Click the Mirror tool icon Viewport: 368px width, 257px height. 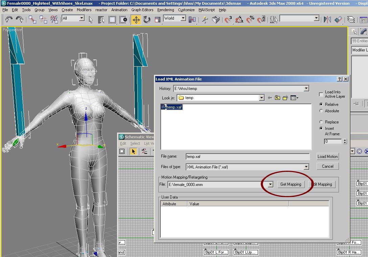327,19
